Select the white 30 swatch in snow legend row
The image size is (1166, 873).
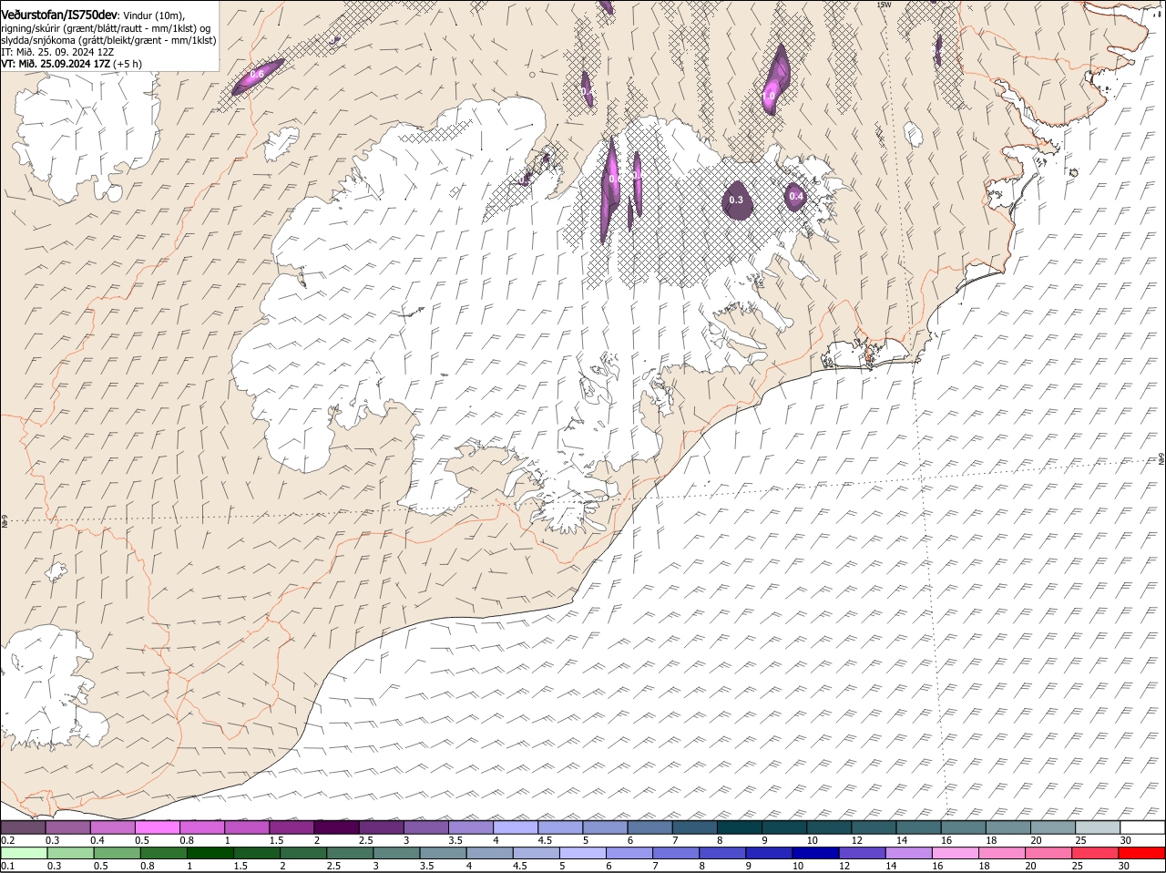click(1142, 827)
